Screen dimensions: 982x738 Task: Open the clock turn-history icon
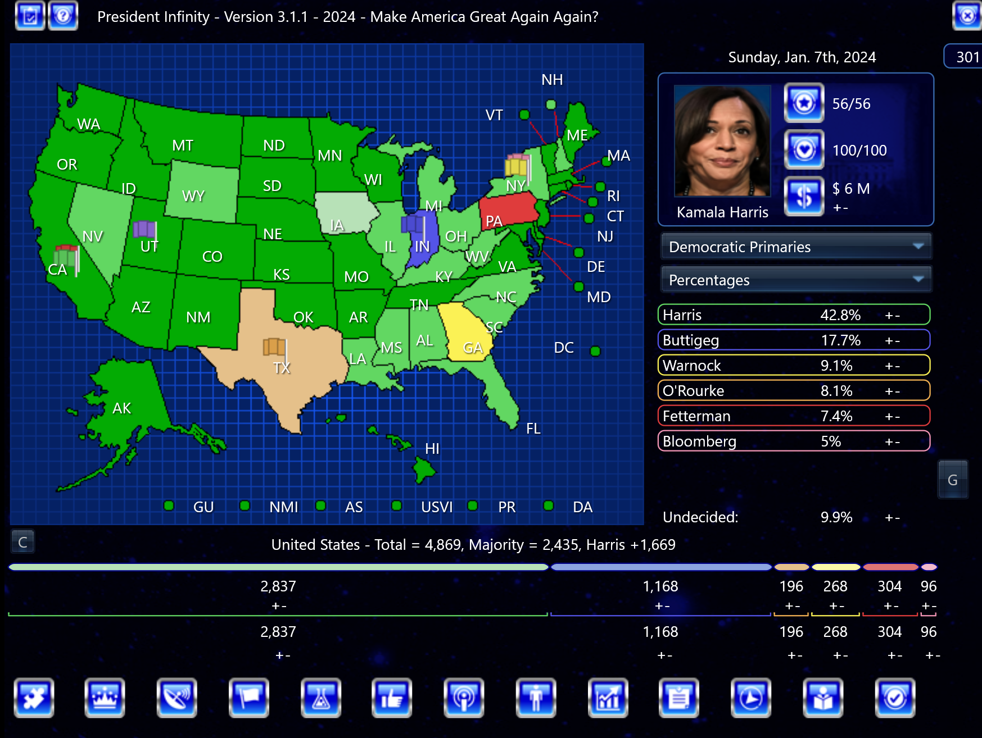pyautogui.click(x=750, y=698)
